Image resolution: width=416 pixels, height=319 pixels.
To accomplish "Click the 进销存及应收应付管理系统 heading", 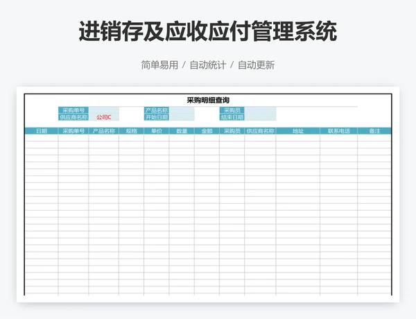I will 208,31.
